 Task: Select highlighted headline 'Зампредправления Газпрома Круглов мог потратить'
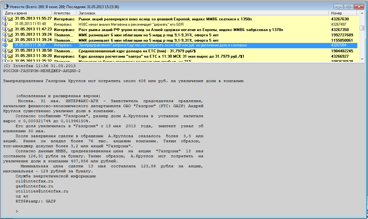point(163,45)
